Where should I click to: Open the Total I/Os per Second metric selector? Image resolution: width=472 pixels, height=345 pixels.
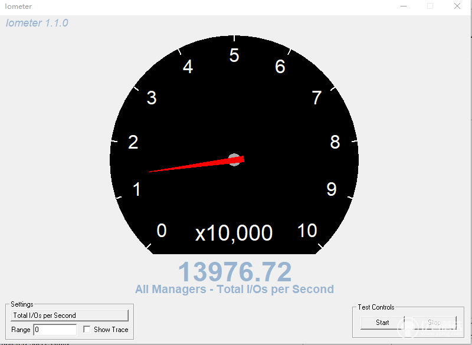[70, 316]
